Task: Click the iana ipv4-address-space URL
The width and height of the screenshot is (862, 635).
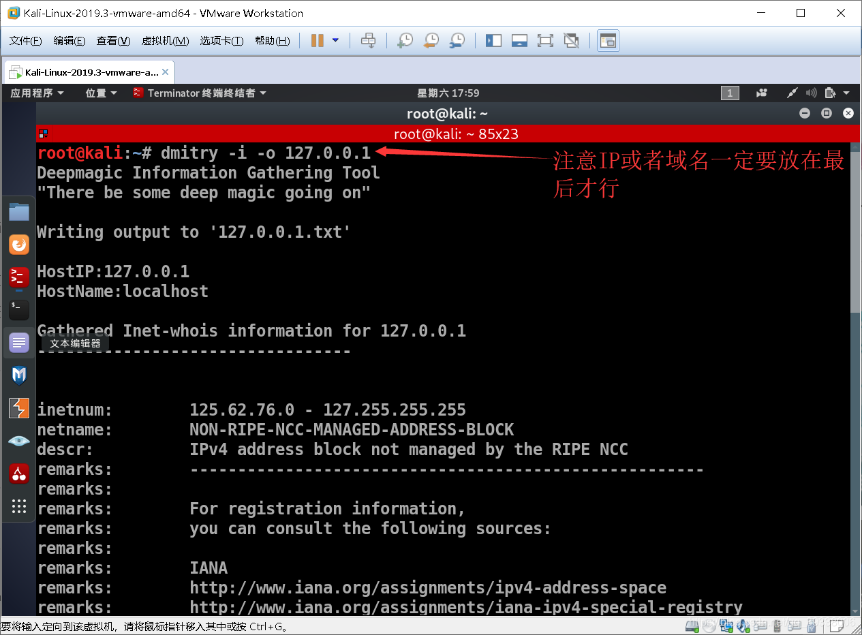Action: coord(428,588)
